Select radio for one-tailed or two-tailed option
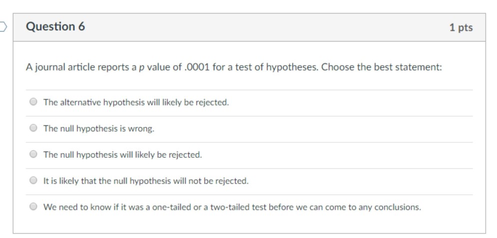 tap(33, 207)
